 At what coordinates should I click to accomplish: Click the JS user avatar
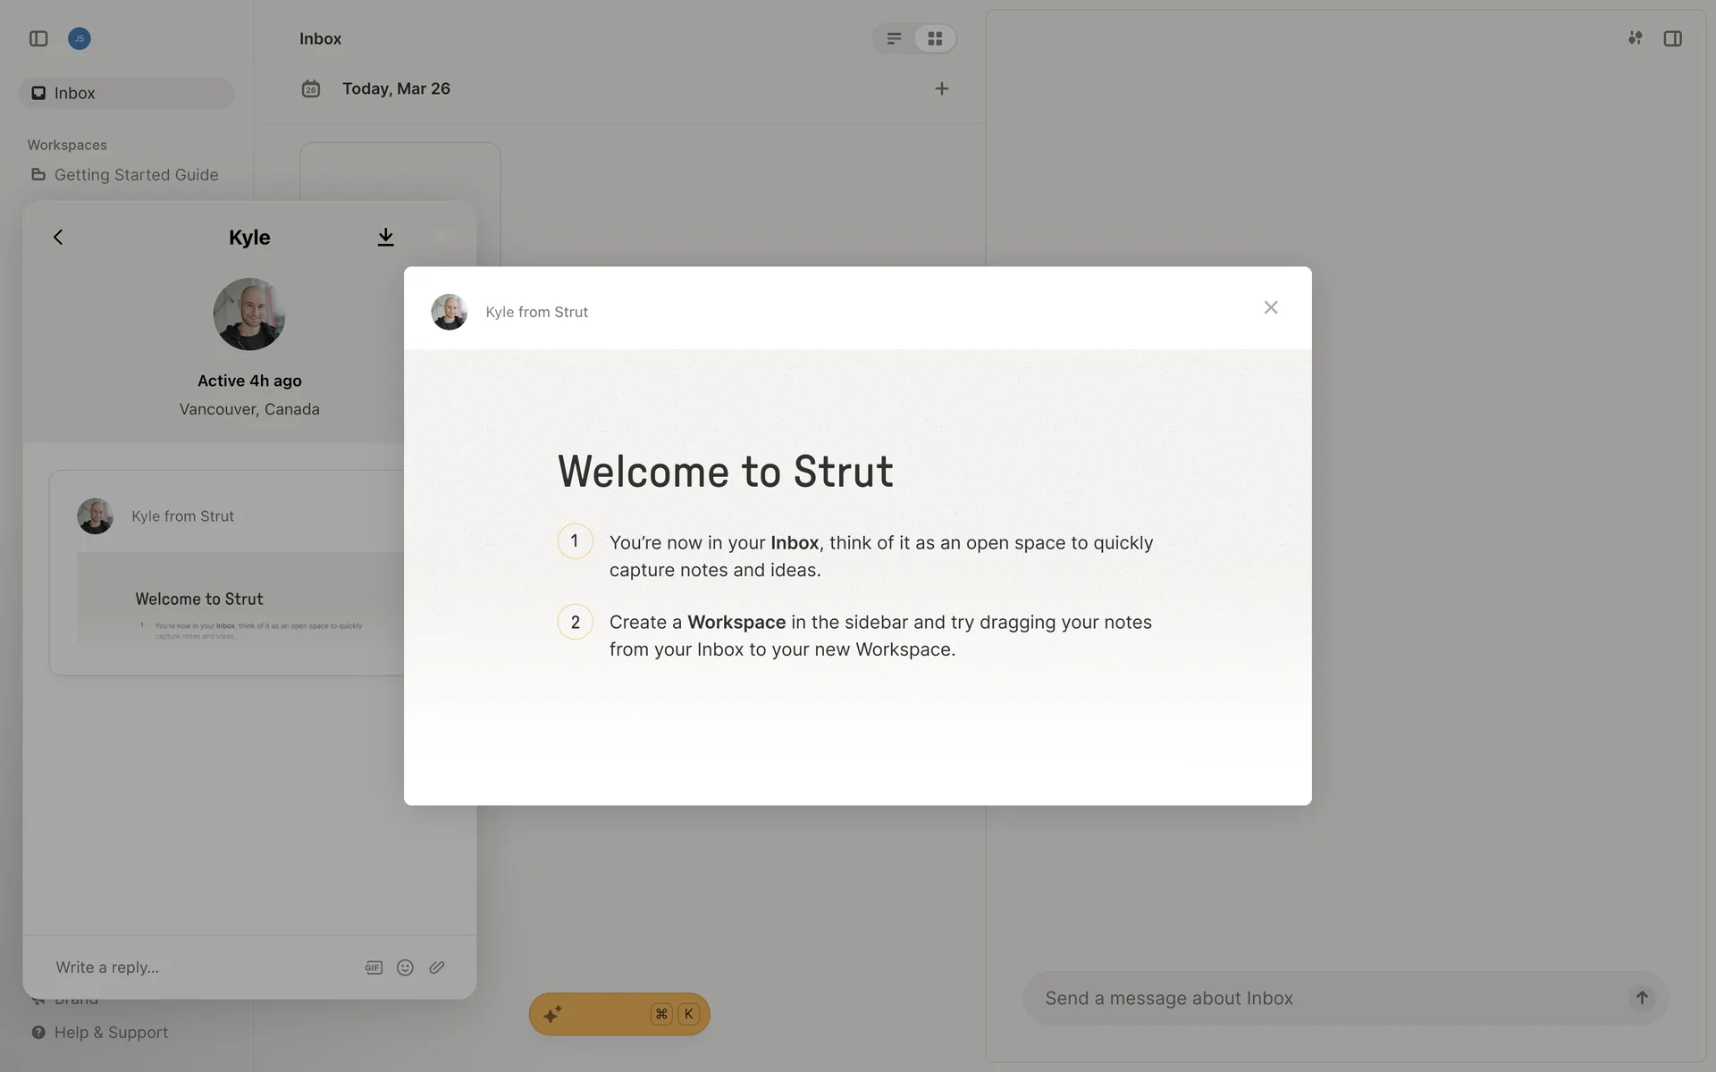(x=80, y=38)
